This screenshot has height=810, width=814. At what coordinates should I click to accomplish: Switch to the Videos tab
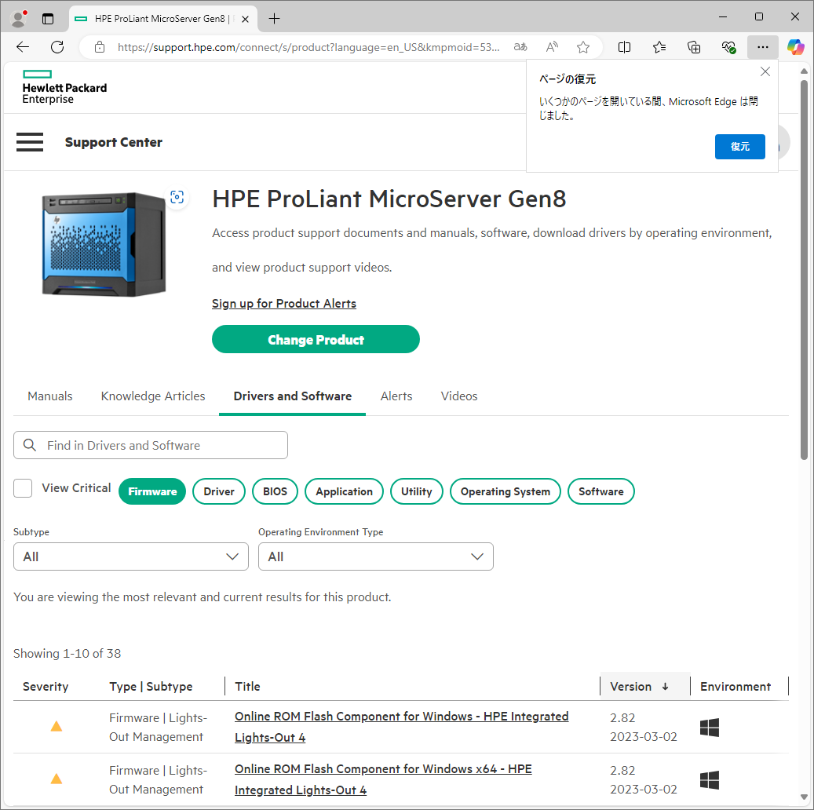tap(459, 396)
